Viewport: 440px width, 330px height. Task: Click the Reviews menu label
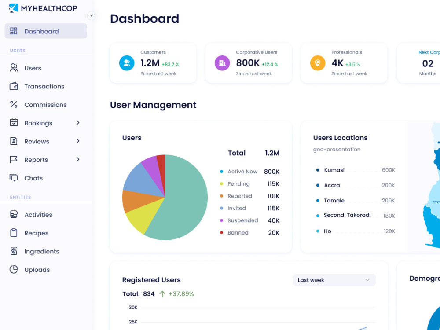37,141
